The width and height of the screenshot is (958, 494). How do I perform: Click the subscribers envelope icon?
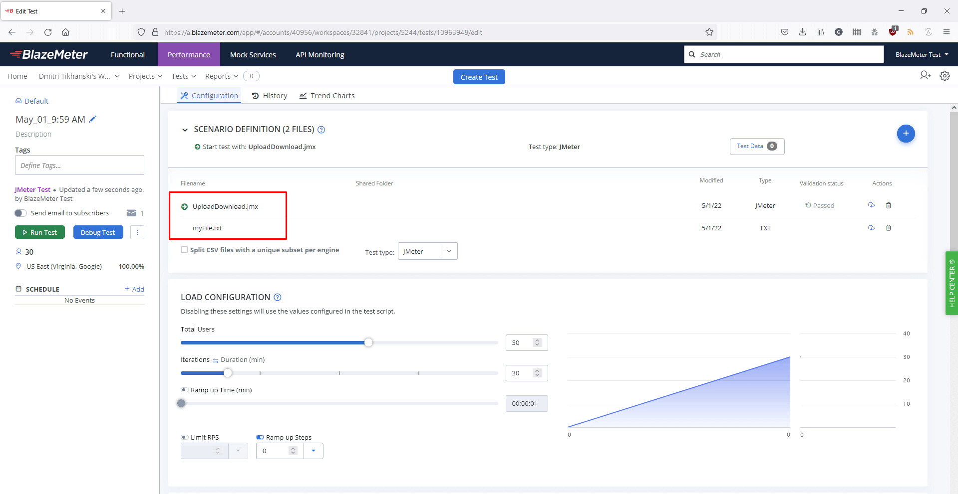[x=131, y=213]
